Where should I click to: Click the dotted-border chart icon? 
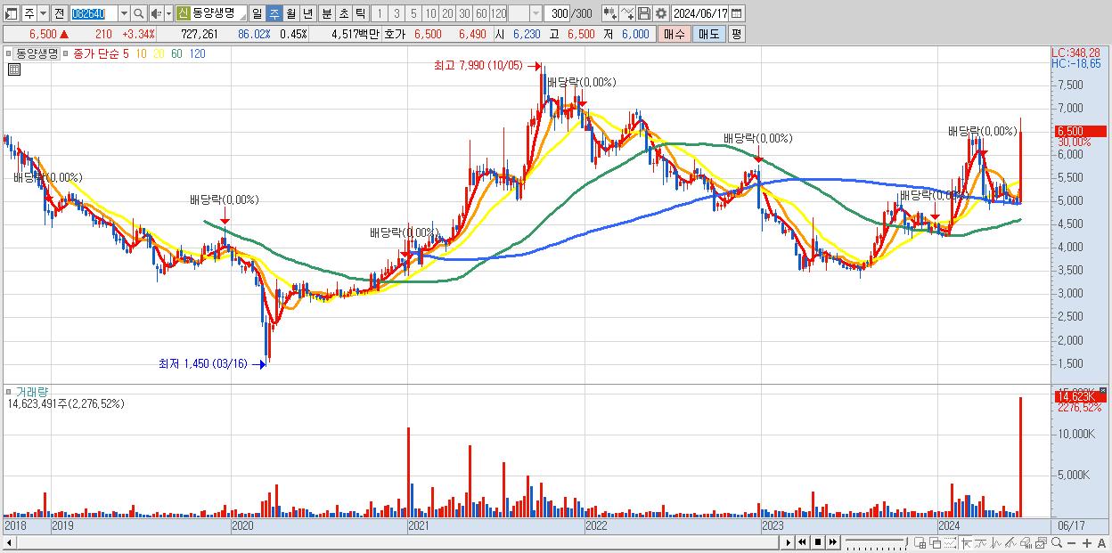pos(951,542)
